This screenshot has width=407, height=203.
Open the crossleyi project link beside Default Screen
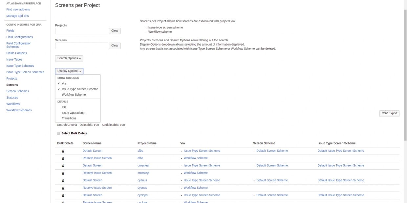pos(143,165)
